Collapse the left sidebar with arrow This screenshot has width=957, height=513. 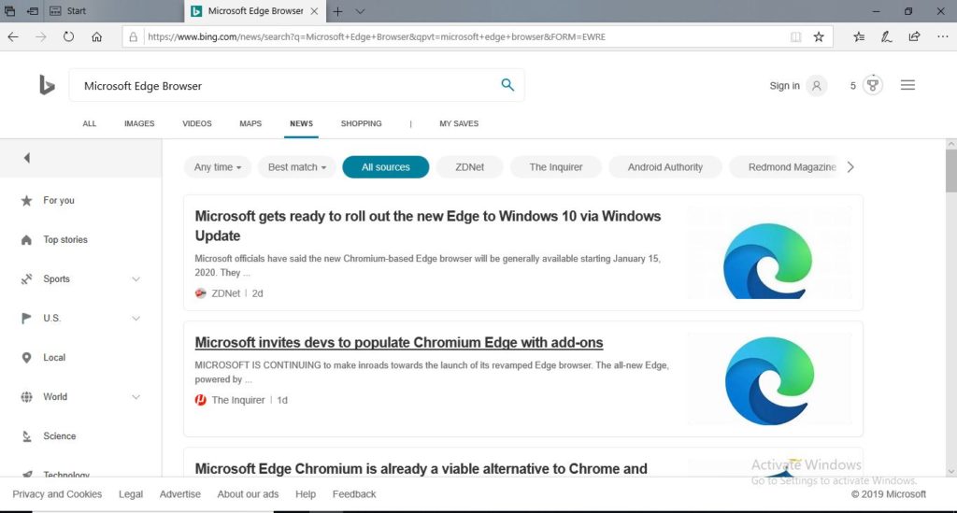pos(26,158)
